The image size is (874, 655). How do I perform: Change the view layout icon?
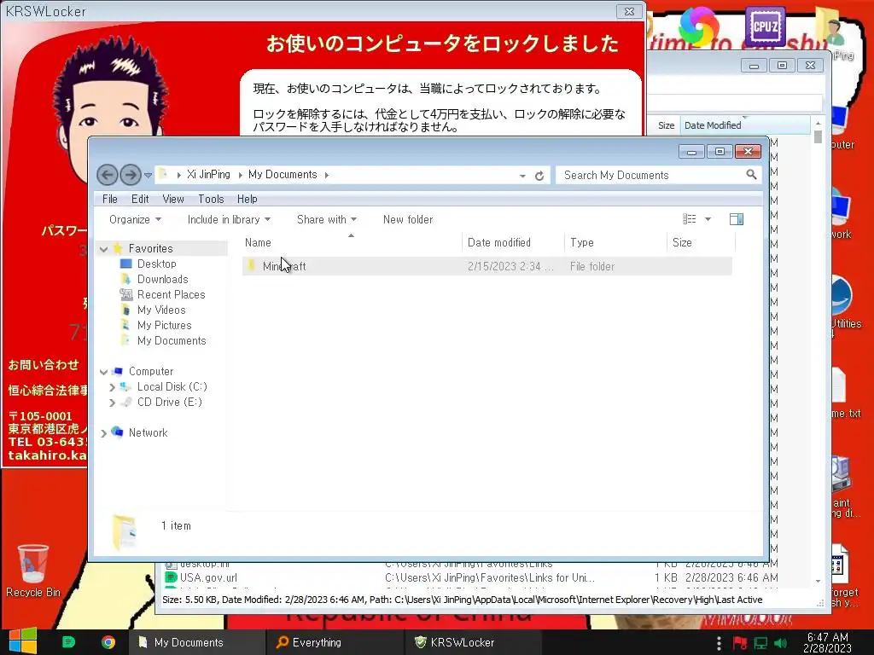tap(690, 219)
